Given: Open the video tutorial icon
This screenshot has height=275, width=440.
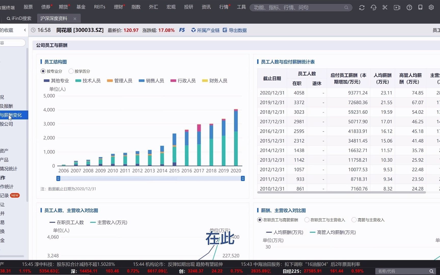Looking at the screenshot, I should [397, 8].
